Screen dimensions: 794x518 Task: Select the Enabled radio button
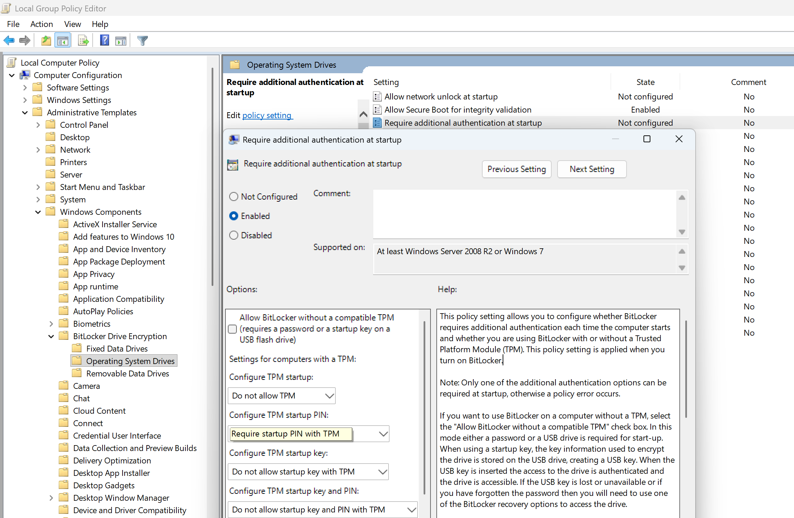(234, 216)
